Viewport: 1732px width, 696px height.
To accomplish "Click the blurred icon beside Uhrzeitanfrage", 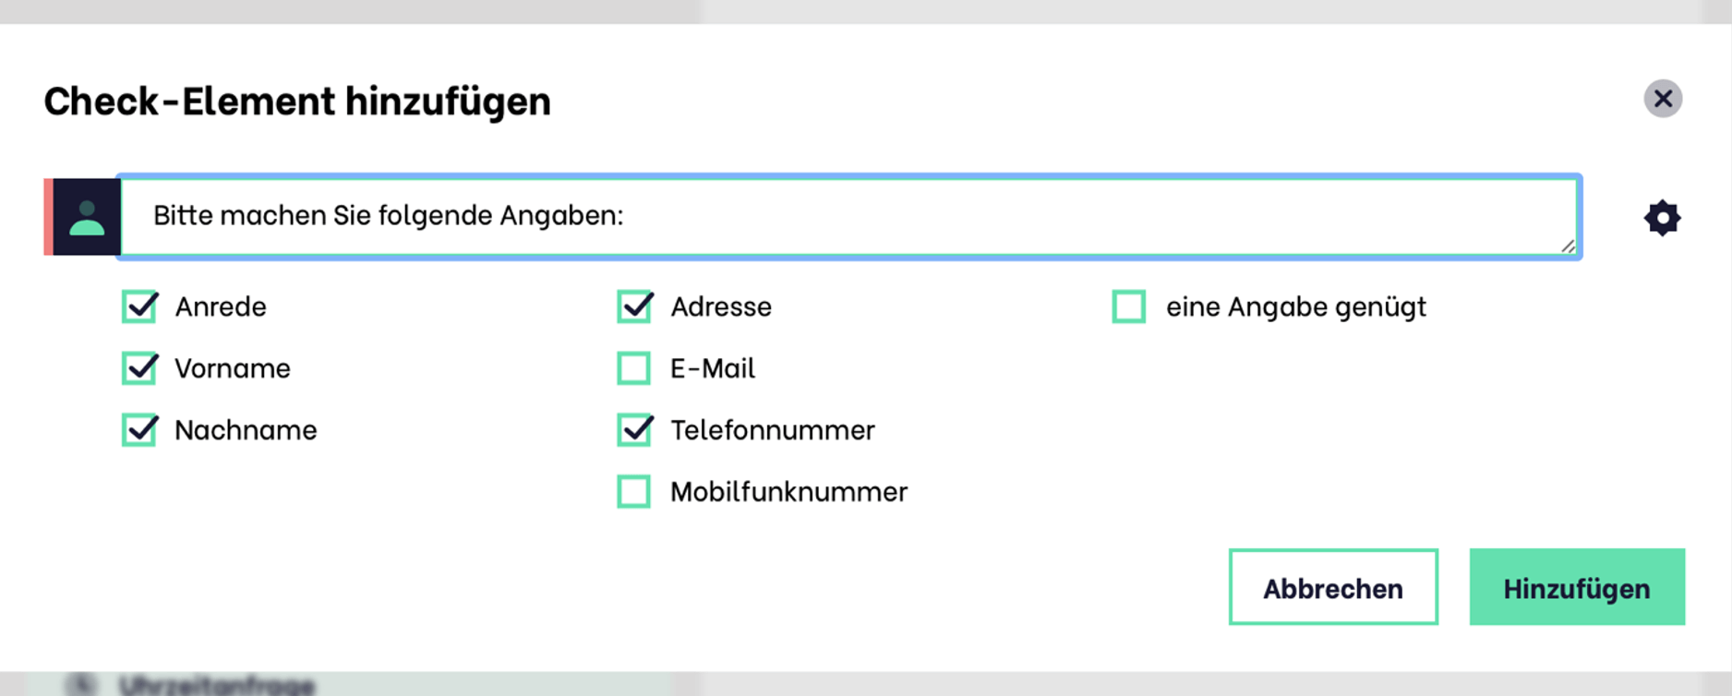I will click(x=80, y=685).
